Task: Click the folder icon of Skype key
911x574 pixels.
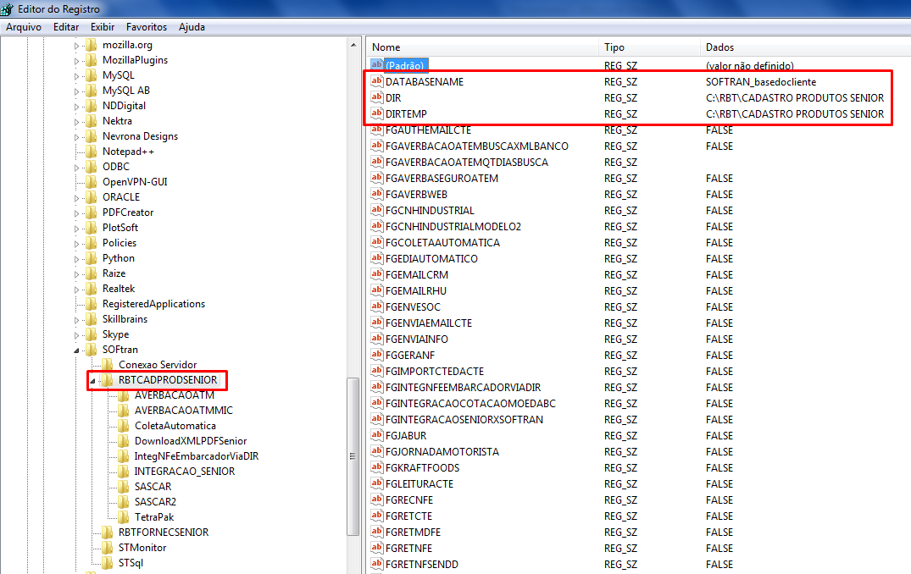Action: click(x=92, y=334)
